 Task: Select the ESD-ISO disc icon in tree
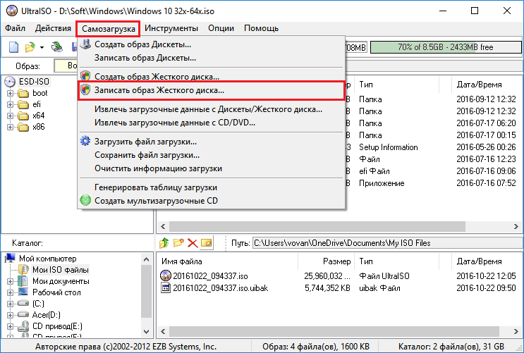pyautogui.click(x=10, y=82)
